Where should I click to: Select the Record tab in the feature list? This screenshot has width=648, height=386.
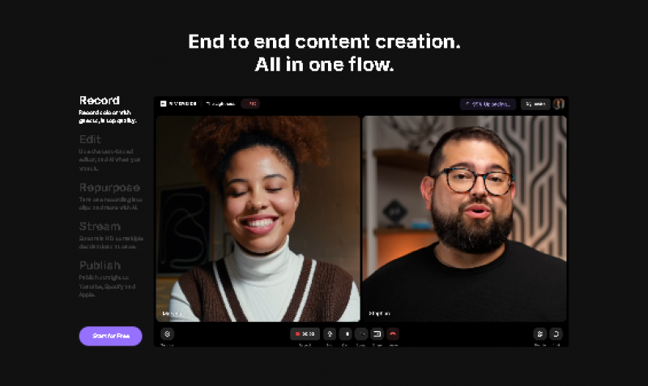click(x=100, y=100)
